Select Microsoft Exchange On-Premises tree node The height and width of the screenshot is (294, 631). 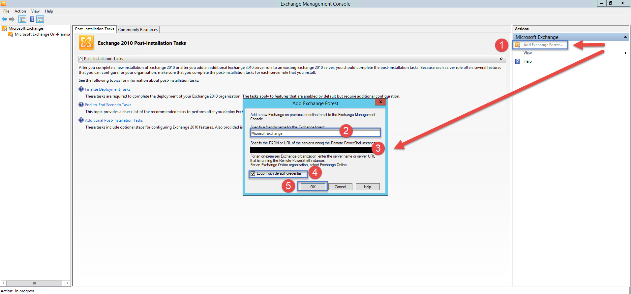[43, 34]
